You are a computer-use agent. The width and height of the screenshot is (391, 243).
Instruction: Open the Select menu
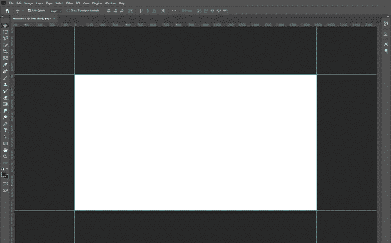[60, 3]
